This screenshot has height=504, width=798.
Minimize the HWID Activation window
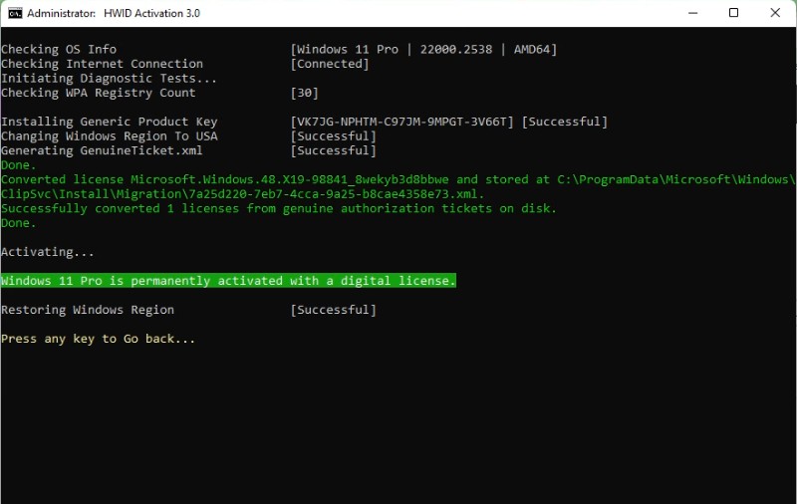tap(692, 13)
